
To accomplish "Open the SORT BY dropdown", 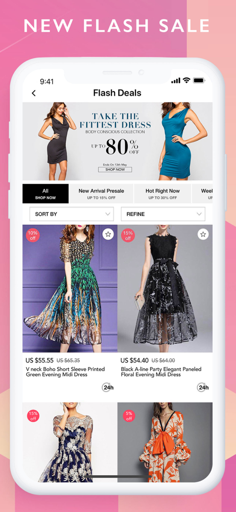I will tap(72, 214).
